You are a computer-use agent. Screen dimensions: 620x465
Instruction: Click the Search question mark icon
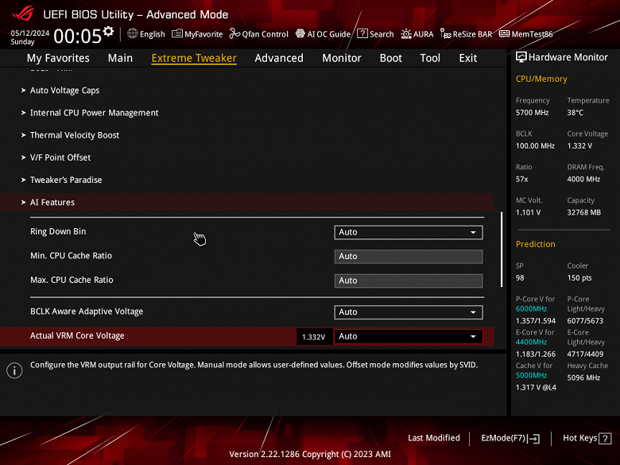(x=362, y=33)
